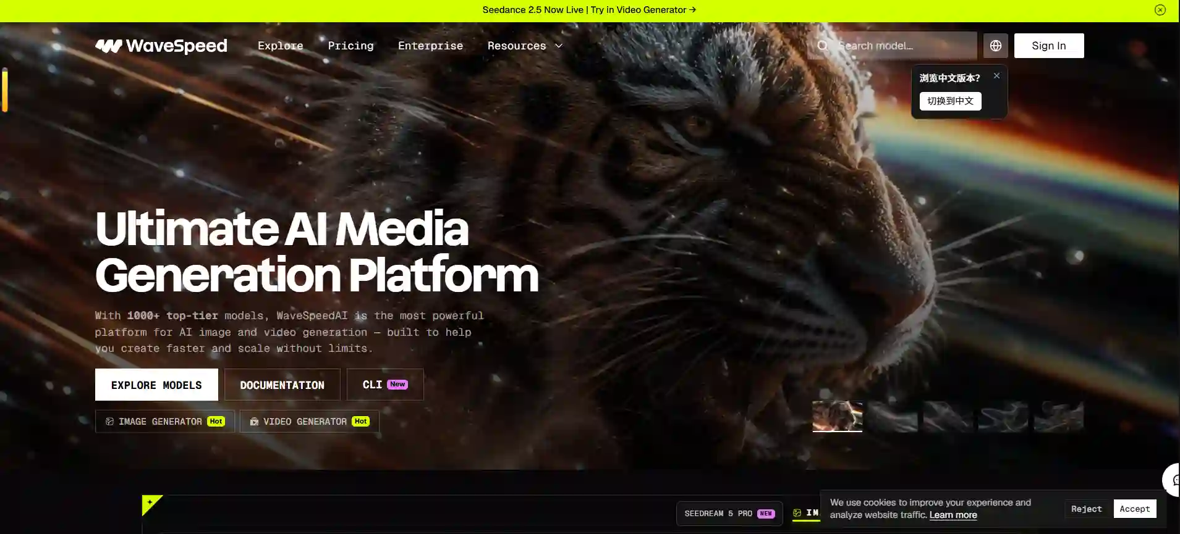Click the headline "Ultimate AI Media"

[x=282, y=228]
